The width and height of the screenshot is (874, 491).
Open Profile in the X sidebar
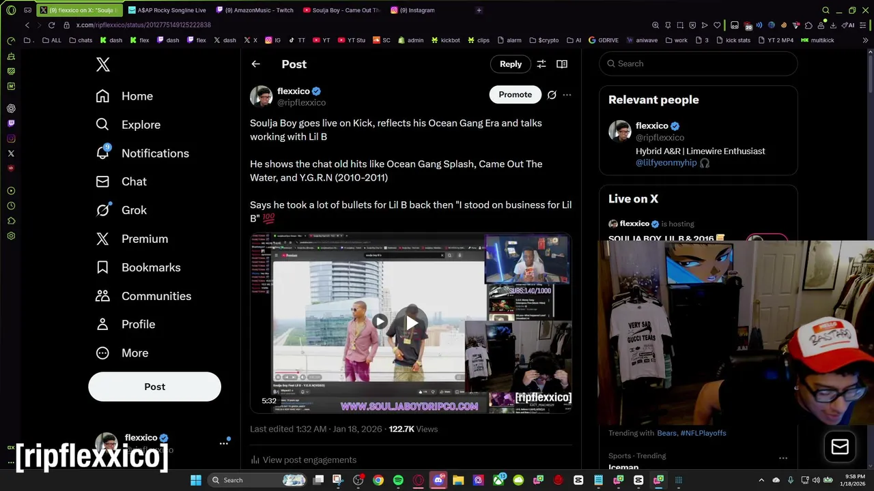coord(125,324)
